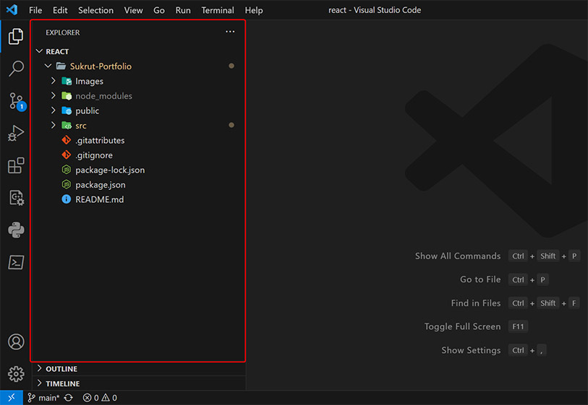Open the Run menu
The image size is (588, 405).
(x=183, y=10)
